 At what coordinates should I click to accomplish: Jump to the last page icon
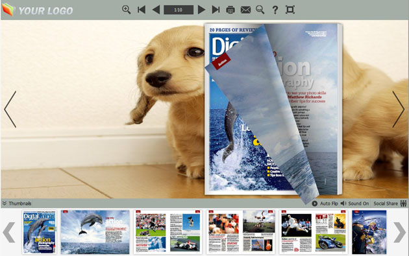pos(216,10)
